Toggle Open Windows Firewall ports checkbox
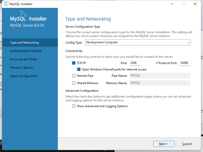203x152 pixels. [x=79, y=69]
